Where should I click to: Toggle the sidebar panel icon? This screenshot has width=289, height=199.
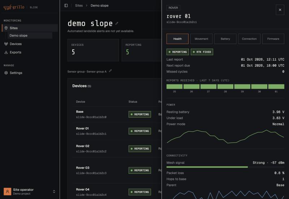pos(66,5)
